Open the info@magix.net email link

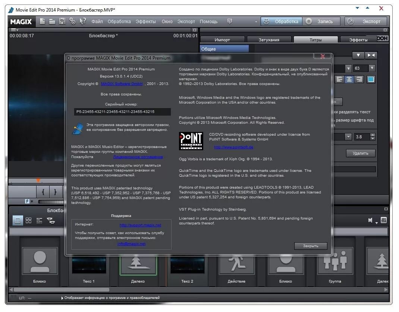coord(131,244)
